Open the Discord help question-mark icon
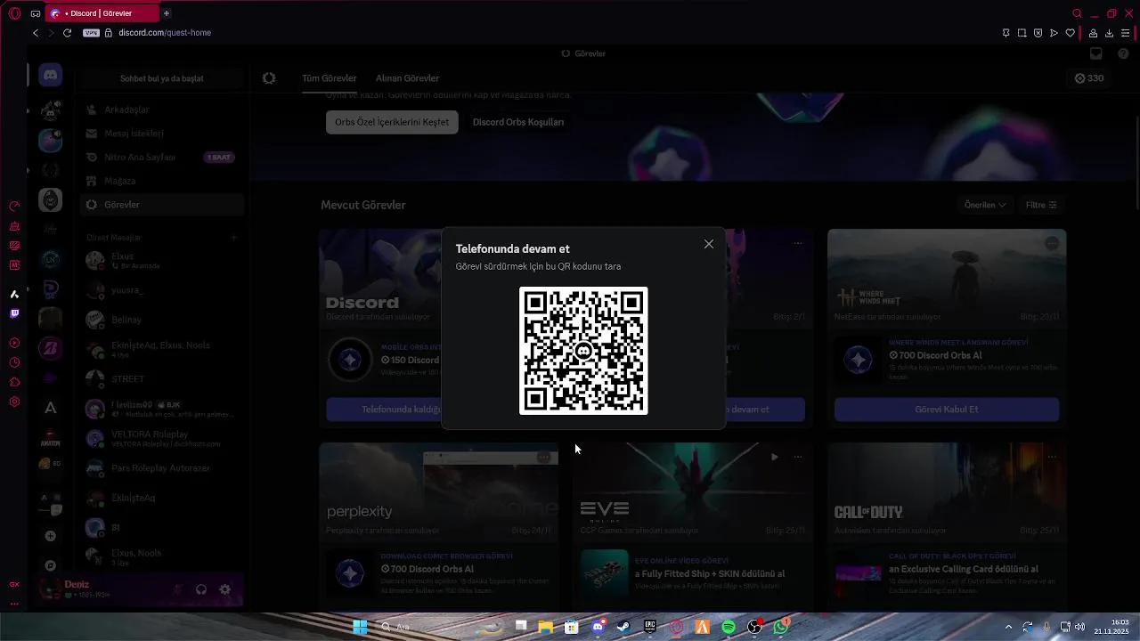This screenshot has width=1140, height=641. pos(1123,53)
